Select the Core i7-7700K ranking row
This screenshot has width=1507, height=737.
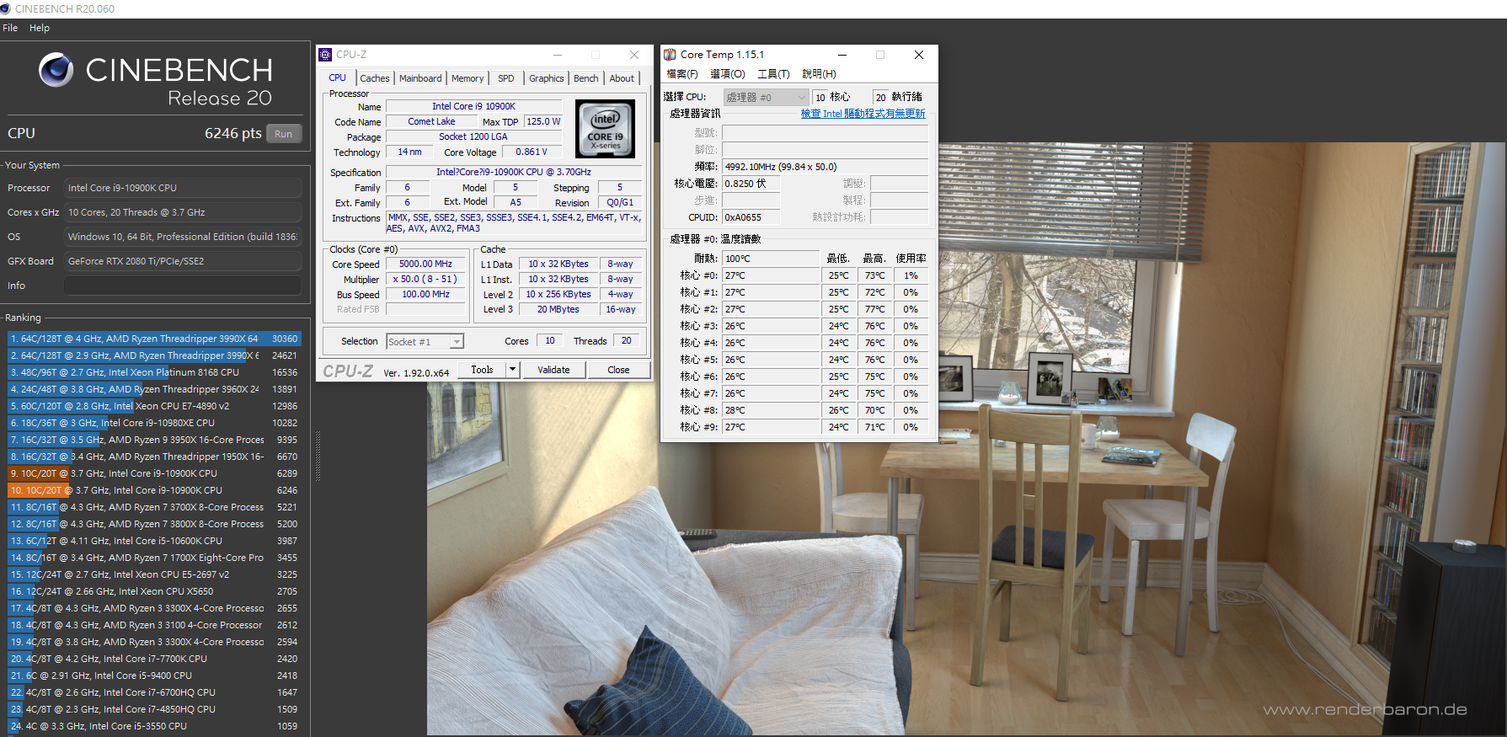(x=154, y=659)
